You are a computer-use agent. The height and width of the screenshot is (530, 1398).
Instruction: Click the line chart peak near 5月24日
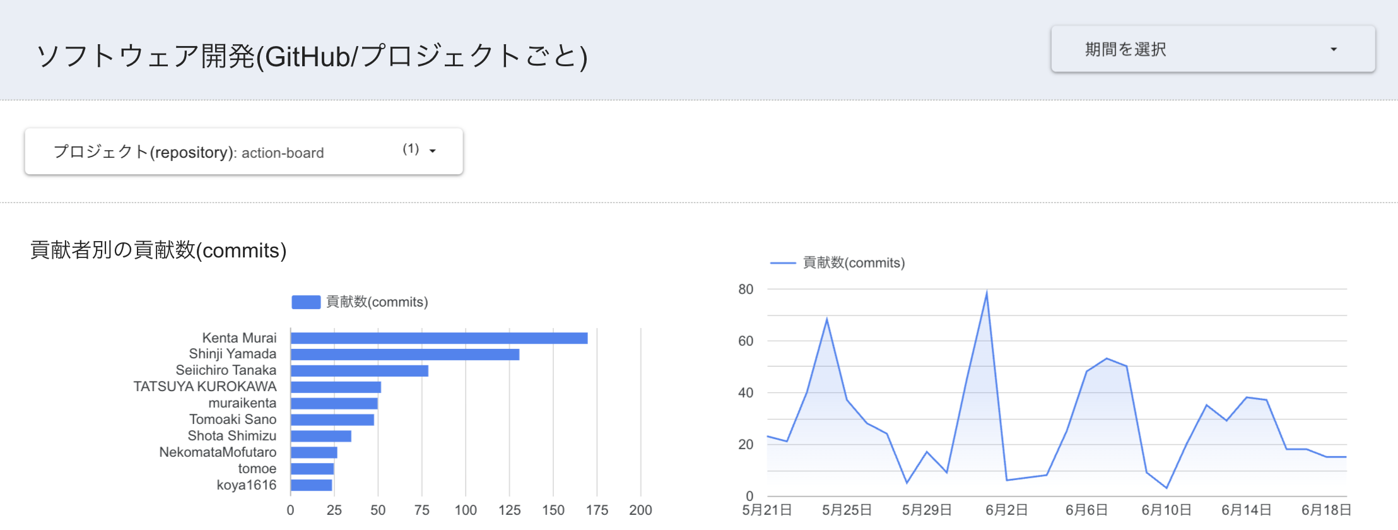click(826, 319)
